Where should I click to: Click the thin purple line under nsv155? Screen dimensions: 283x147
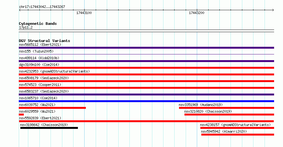click(146, 54)
